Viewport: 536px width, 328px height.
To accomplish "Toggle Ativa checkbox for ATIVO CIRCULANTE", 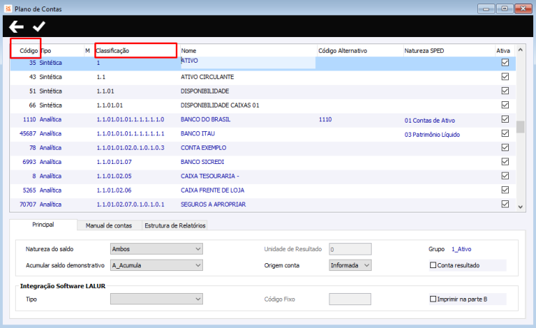I will coord(505,77).
